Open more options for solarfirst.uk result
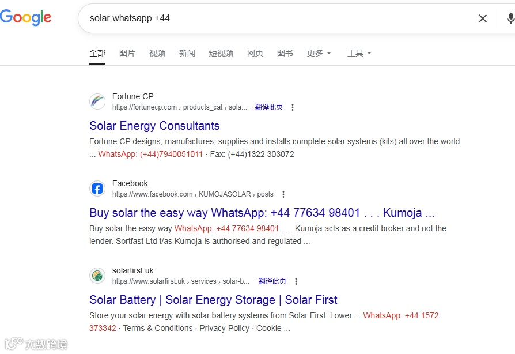The image size is (515, 354). tap(296, 281)
